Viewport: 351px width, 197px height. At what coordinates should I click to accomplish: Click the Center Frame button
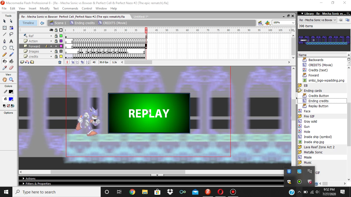click(68, 62)
